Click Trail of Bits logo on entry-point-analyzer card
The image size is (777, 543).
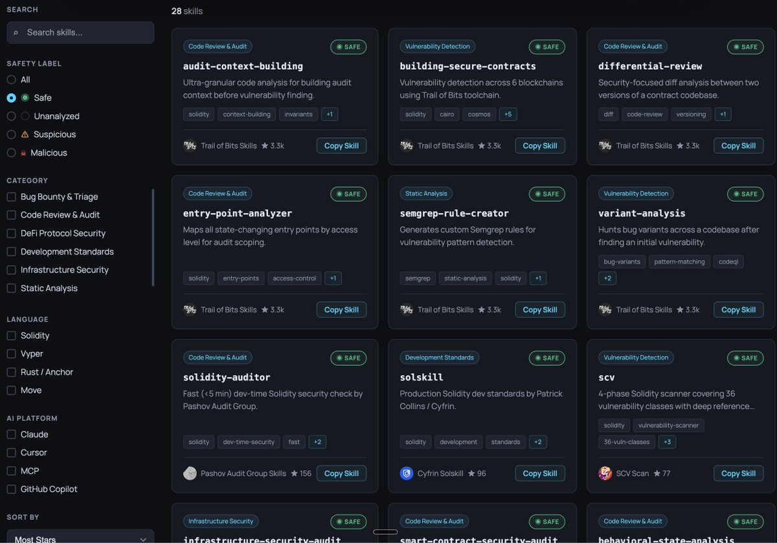pyautogui.click(x=190, y=309)
